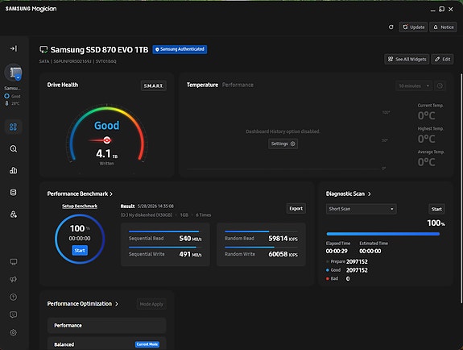This screenshot has height=350, width=463.
Task: Switch to the Temperature tab
Action: click(x=202, y=85)
